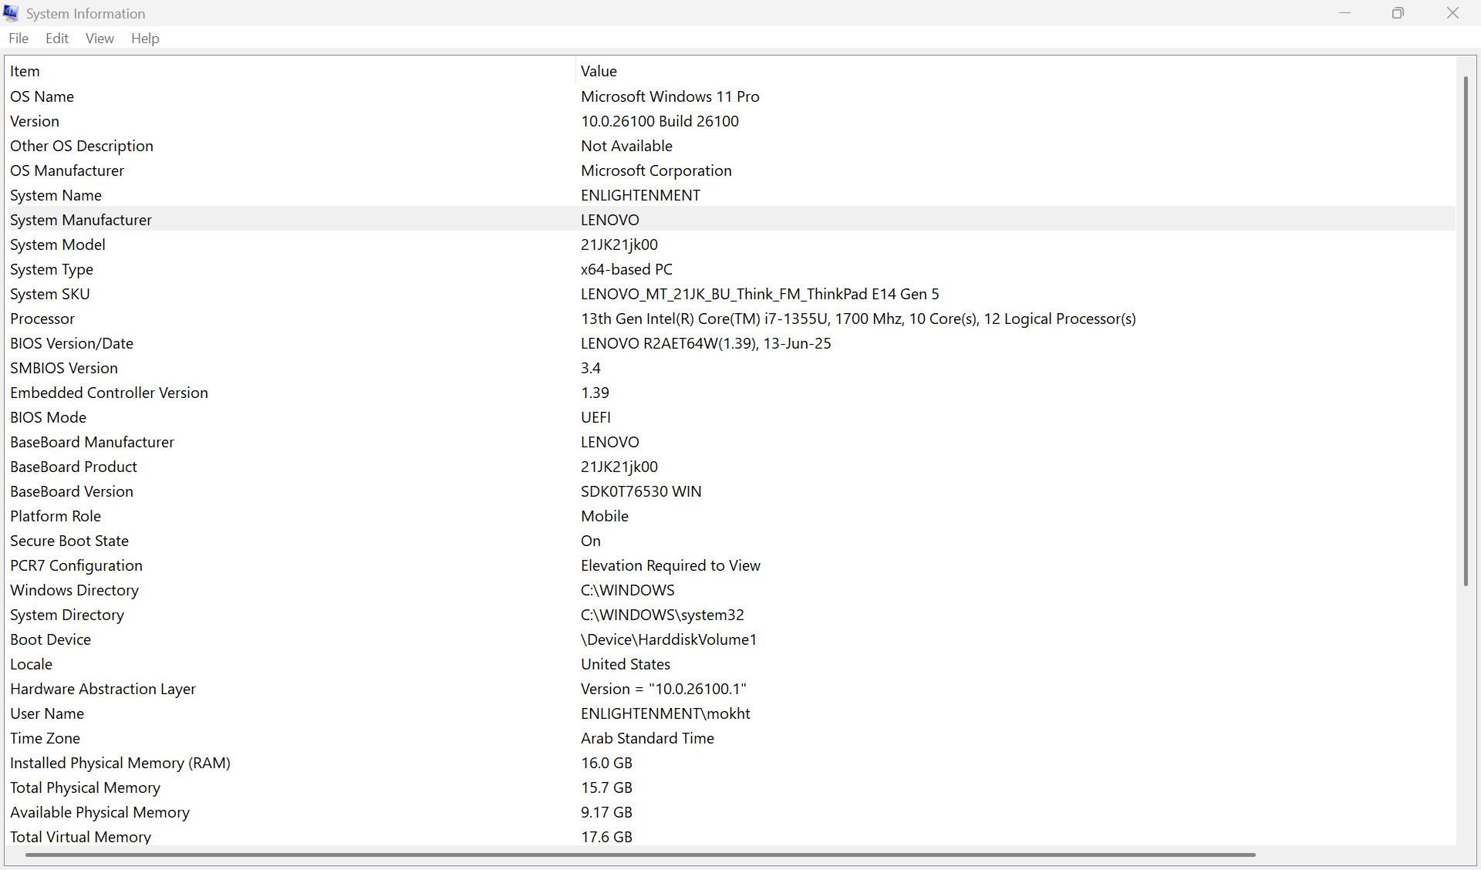Click the vertical scrollbar thumb

point(1466,332)
